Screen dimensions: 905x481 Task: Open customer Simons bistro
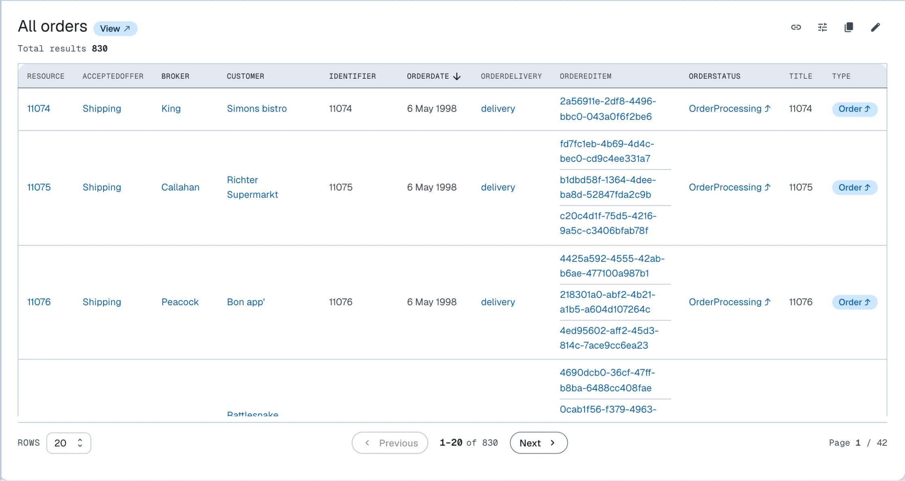[257, 109]
